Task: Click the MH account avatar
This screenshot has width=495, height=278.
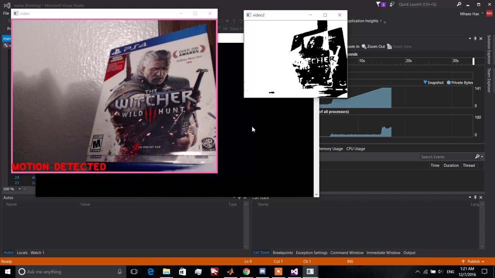Action: click(489, 14)
